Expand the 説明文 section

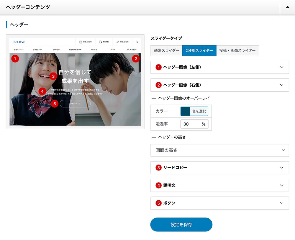[219, 186]
